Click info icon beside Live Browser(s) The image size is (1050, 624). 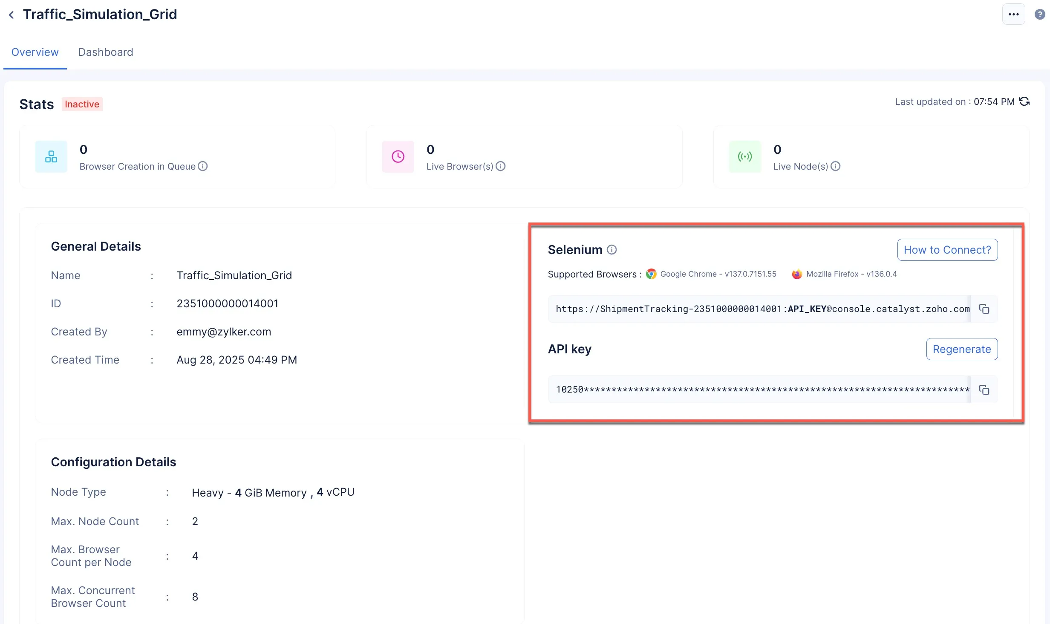click(x=501, y=166)
